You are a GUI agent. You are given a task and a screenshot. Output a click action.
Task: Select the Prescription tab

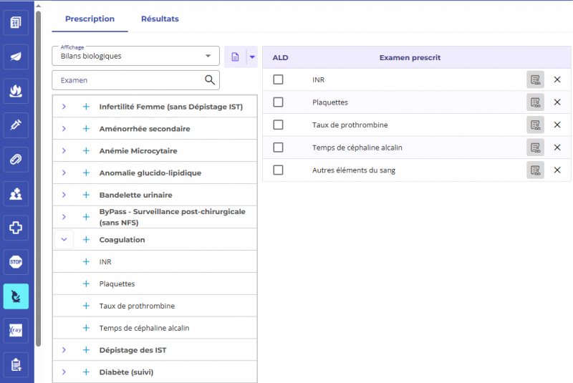pos(90,19)
